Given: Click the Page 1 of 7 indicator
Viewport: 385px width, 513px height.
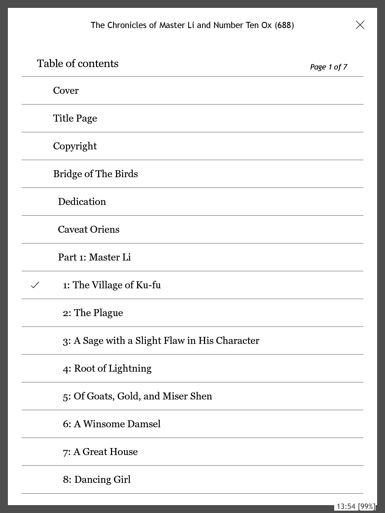Looking at the screenshot, I should click(x=328, y=67).
